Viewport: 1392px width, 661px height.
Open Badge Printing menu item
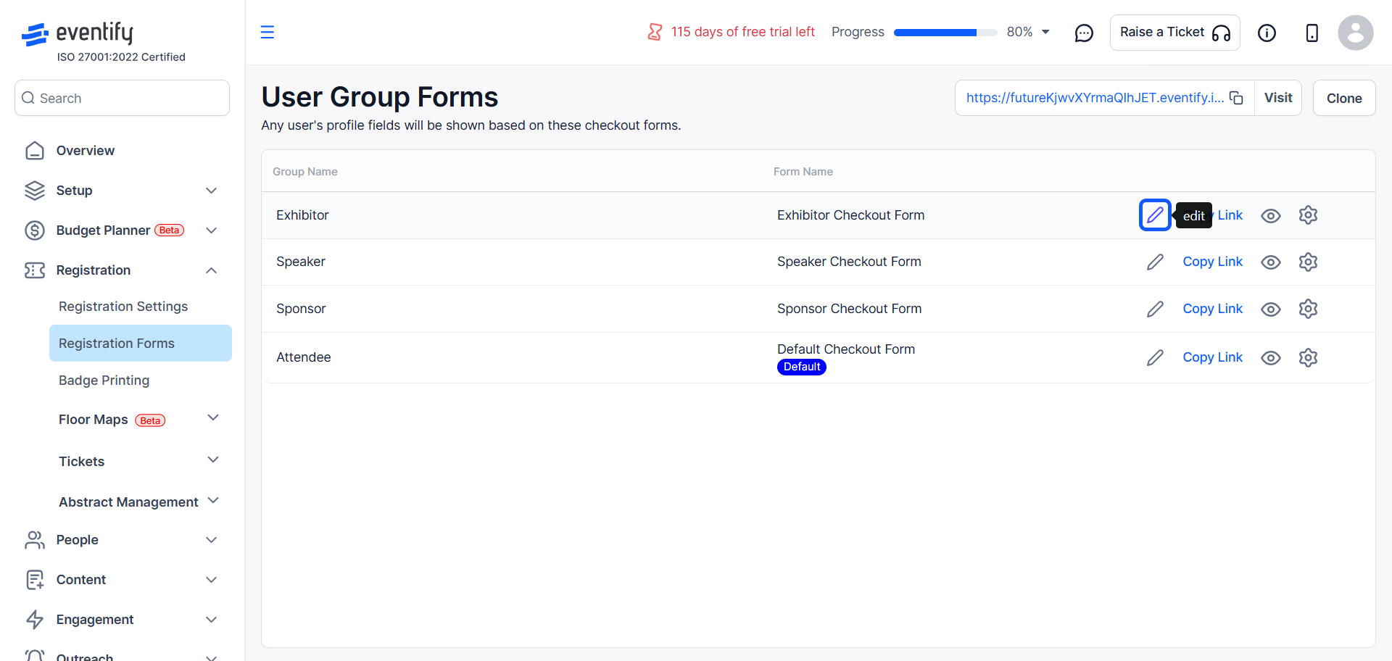tap(104, 381)
